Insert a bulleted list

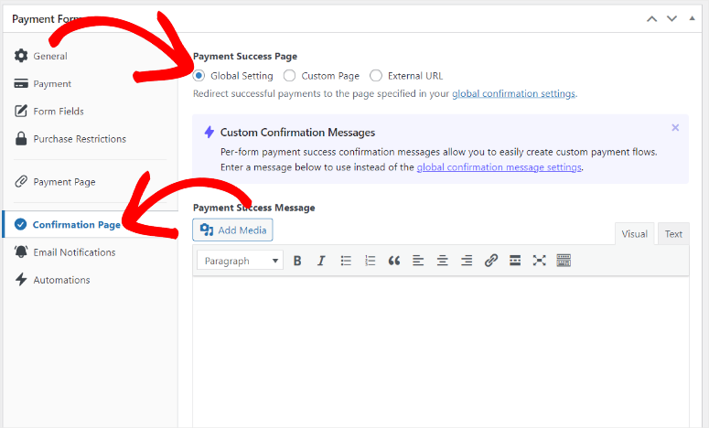[346, 261]
